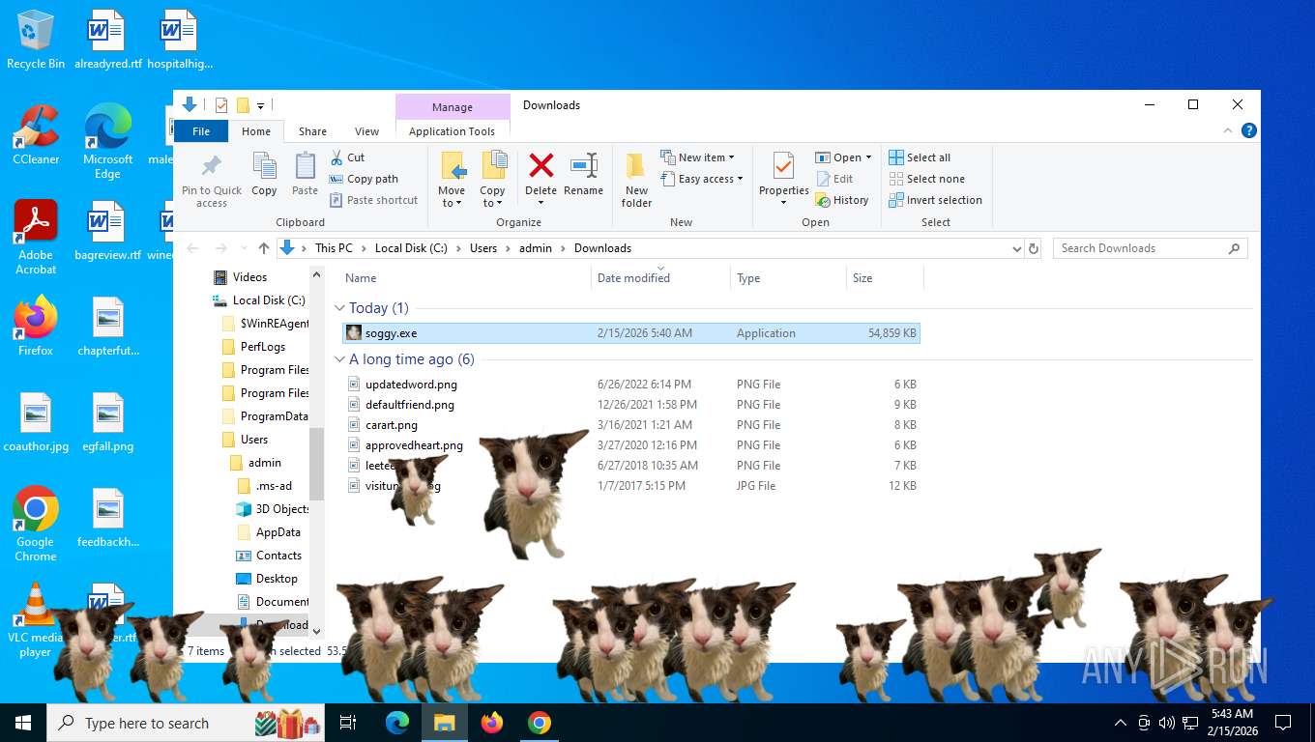
Task: Select the updatedword.png file
Action: click(631, 385)
